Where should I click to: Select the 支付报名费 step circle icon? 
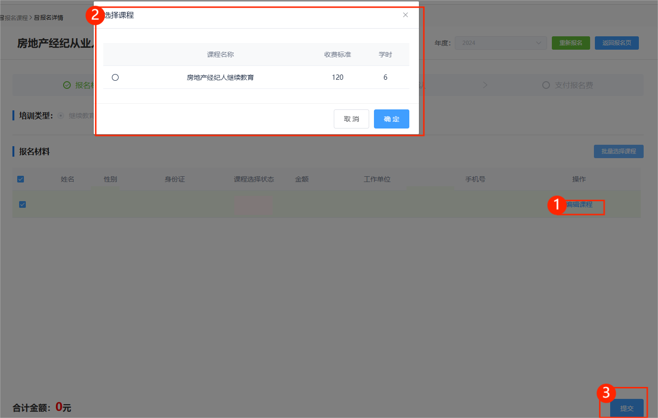point(546,85)
